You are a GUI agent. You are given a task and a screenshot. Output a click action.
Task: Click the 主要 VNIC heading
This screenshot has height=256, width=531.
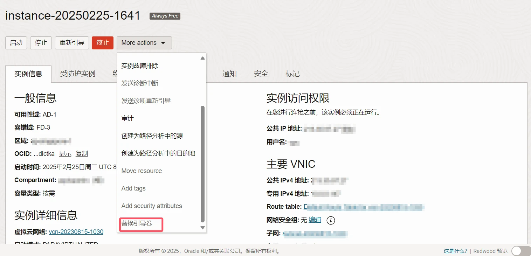tap(291, 164)
